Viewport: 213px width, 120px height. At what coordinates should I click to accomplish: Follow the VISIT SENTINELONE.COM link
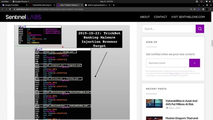point(188,17)
